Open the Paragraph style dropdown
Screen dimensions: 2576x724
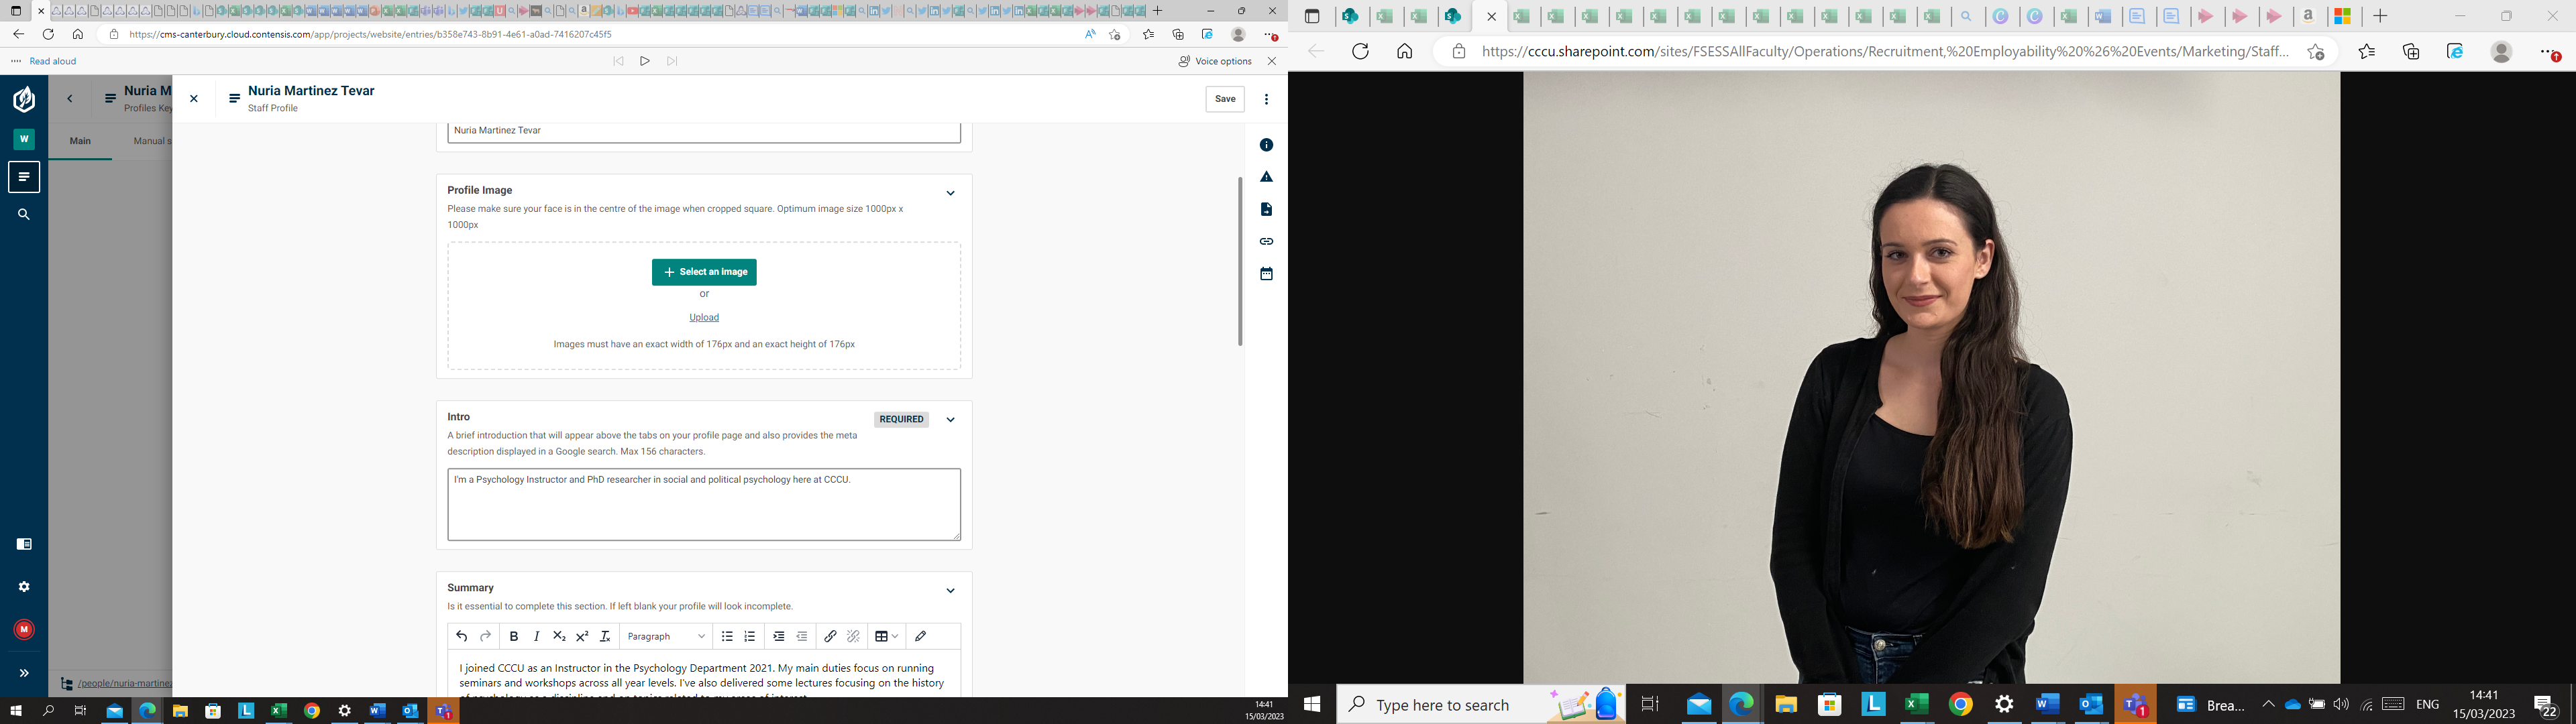pyautogui.click(x=666, y=636)
